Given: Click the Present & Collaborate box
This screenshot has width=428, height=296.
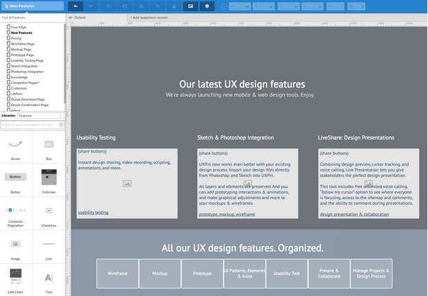Looking at the screenshot, I should [x=329, y=273].
